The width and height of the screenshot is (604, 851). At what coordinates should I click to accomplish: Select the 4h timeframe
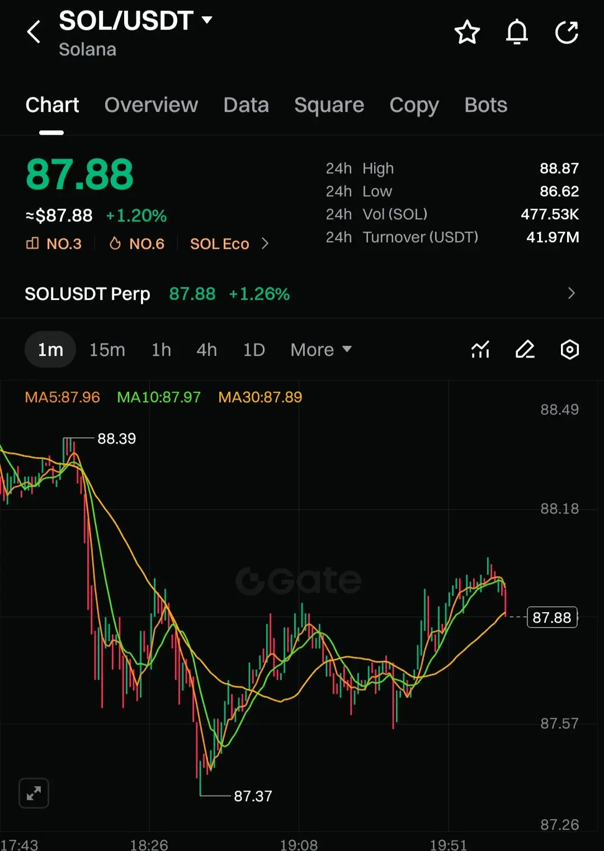(x=206, y=350)
